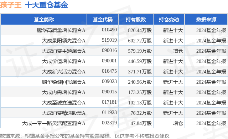Click the 基金简称 column header
This screenshot has height=139, width=228.
pos(44,20)
